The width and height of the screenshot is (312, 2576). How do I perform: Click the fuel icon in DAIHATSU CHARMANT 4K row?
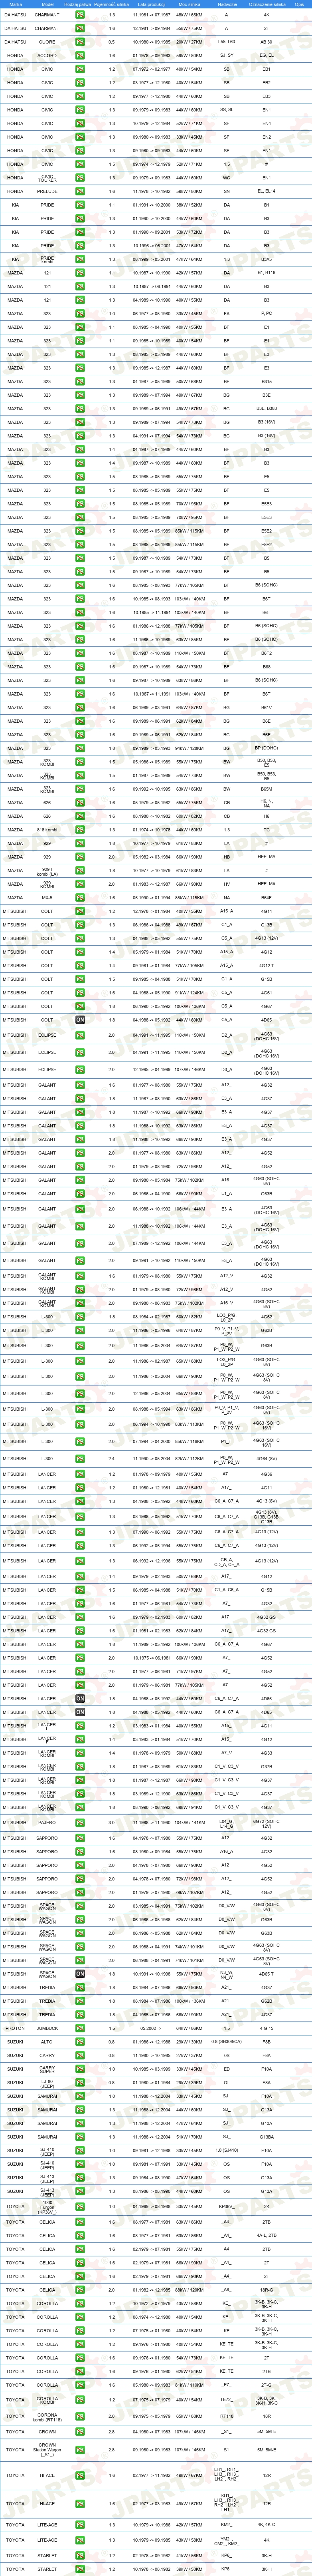[80, 15]
